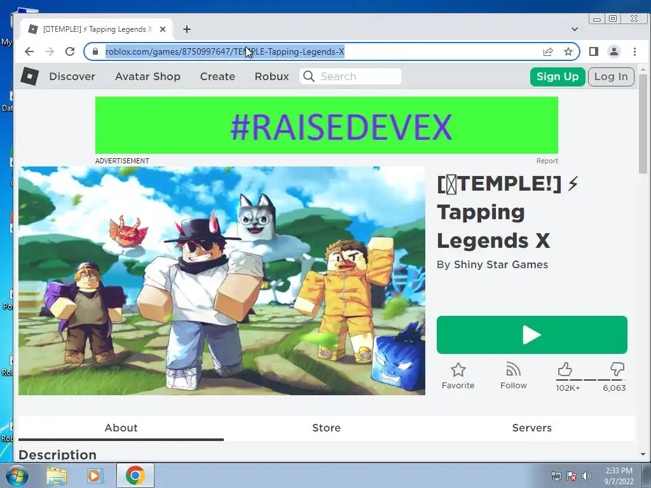This screenshot has width=651, height=488.
Task: Open the Robux menu item
Action: [x=272, y=76]
